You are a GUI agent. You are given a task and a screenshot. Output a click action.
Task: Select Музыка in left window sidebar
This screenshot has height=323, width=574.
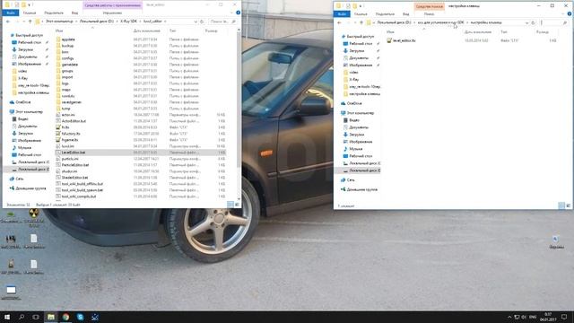[24, 147]
